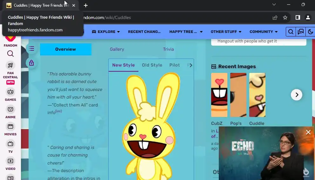Click the Recent Images heading icon
This screenshot has width=315, height=180.
(214, 67)
